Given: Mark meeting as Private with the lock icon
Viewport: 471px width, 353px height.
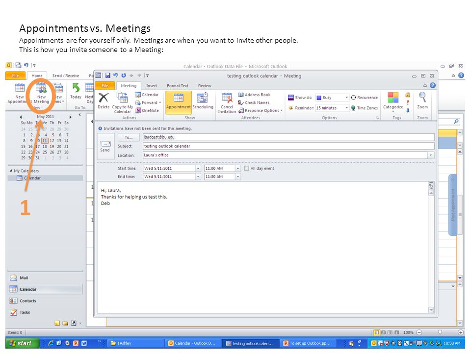Looking at the screenshot, I should (x=408, y=95).
